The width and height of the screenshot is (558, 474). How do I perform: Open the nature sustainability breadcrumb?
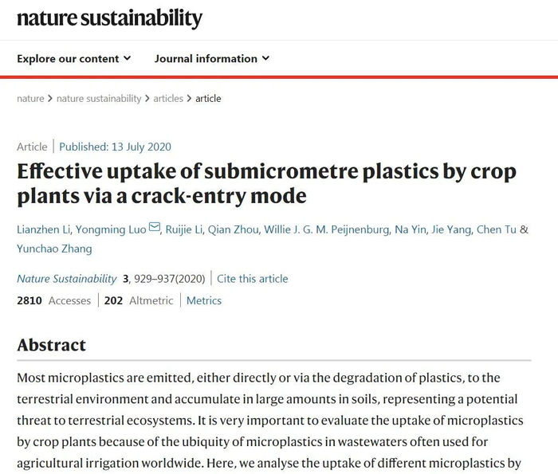(x=99, y=99)
